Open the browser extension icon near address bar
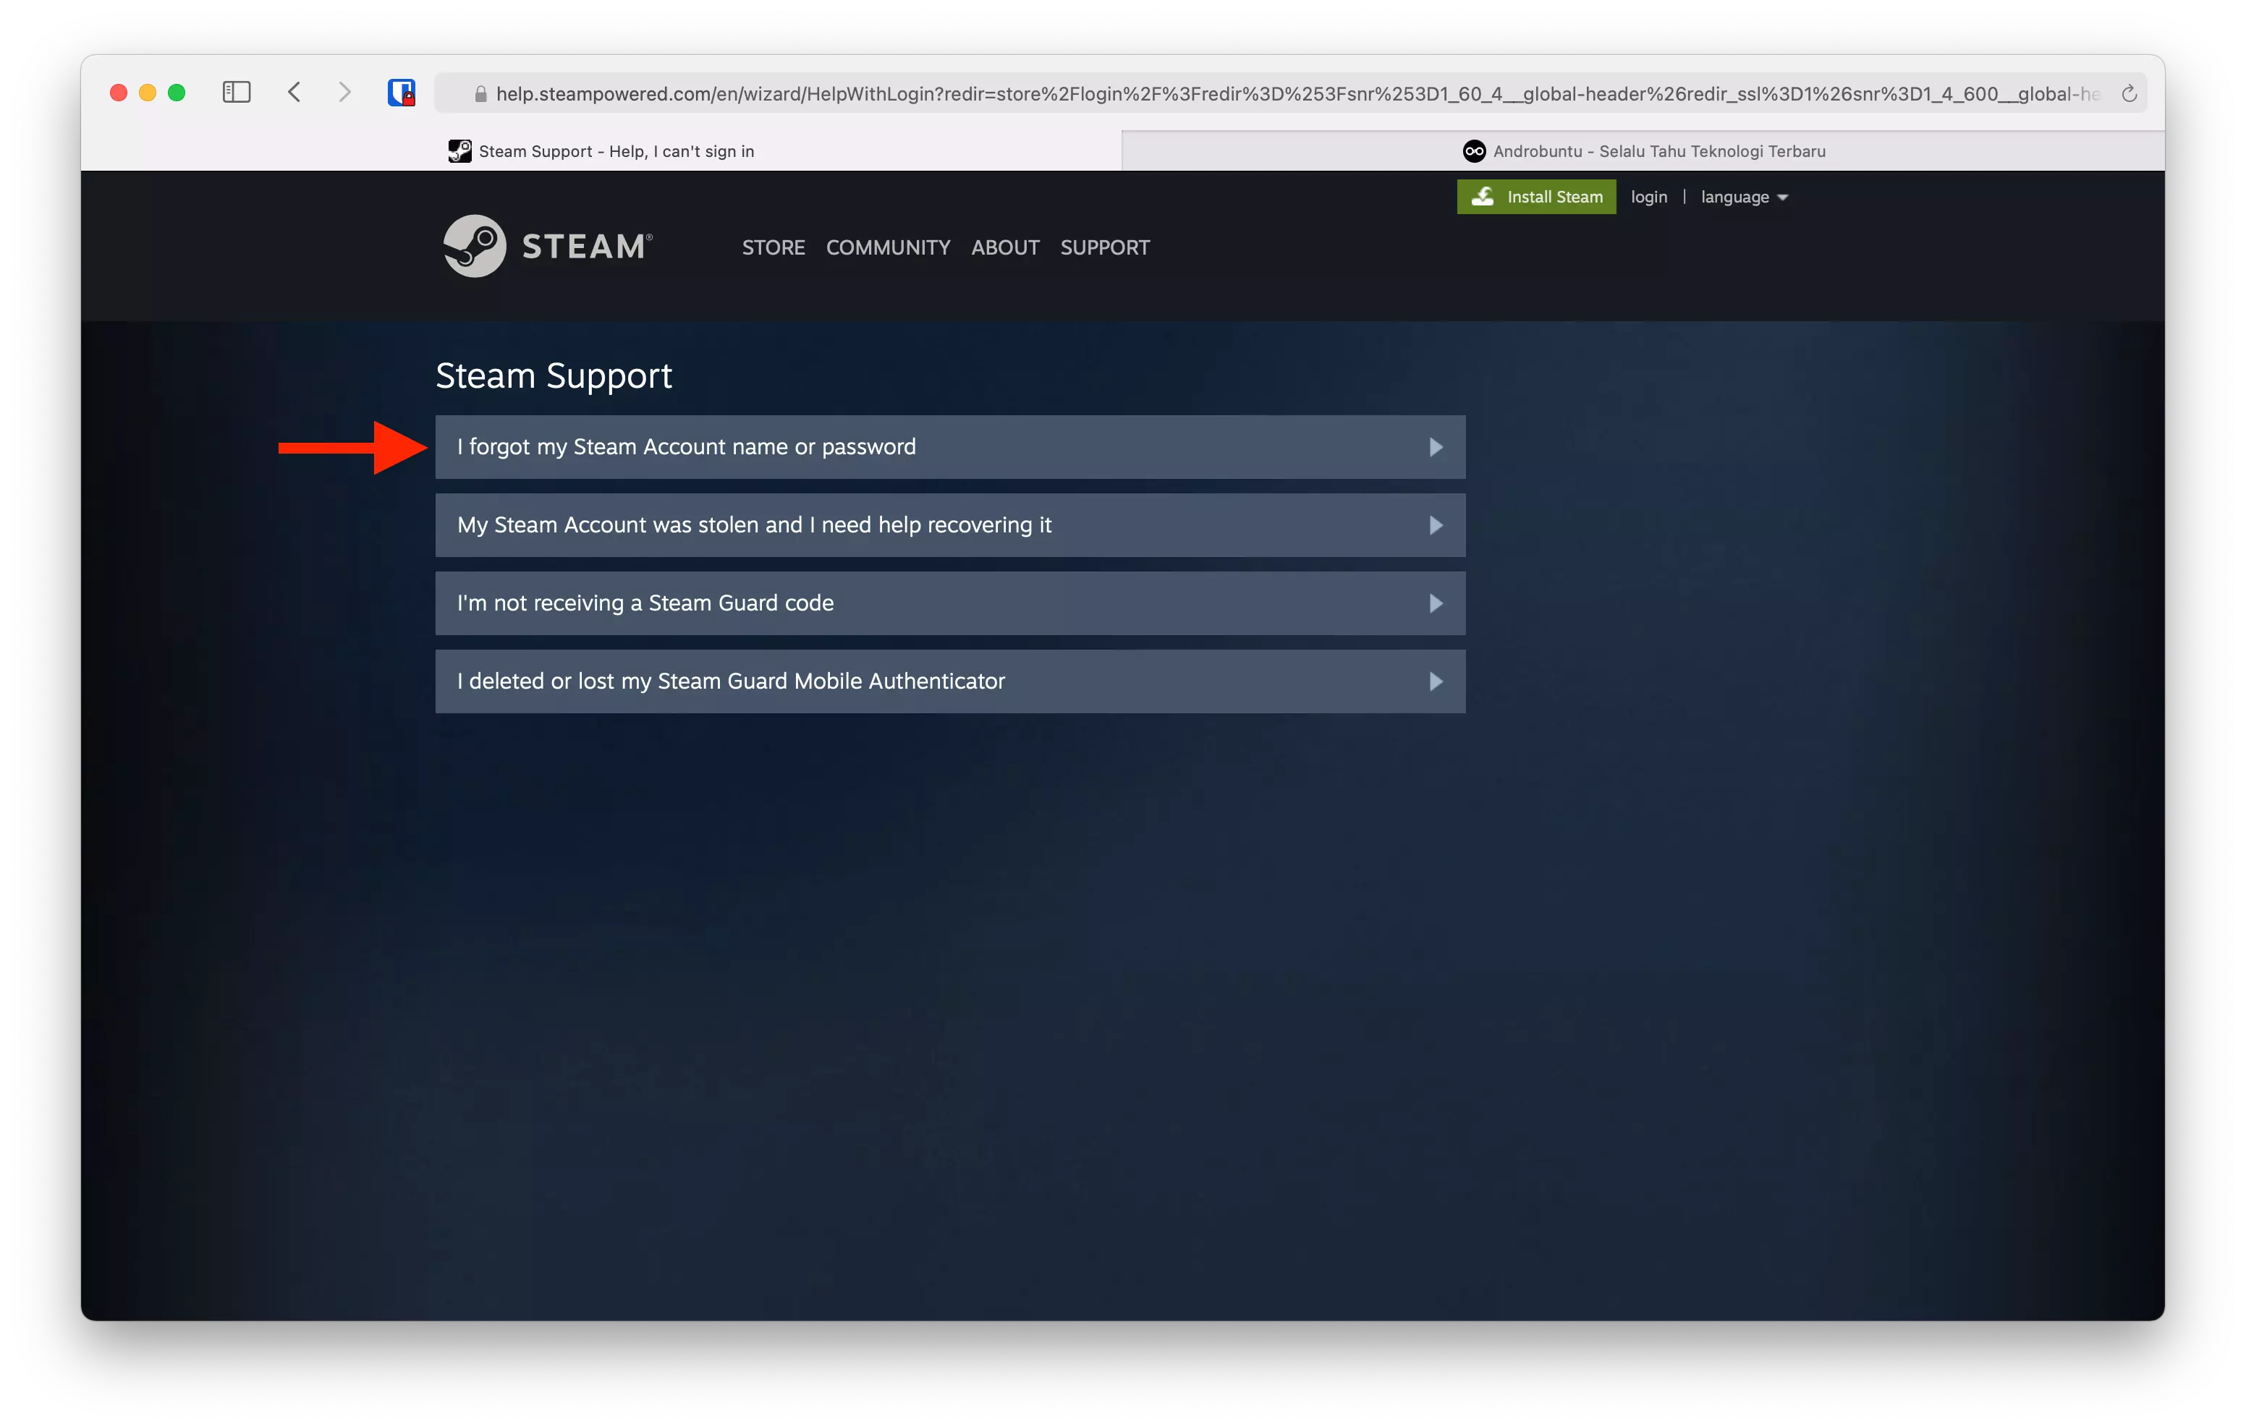 pos(402,93)
